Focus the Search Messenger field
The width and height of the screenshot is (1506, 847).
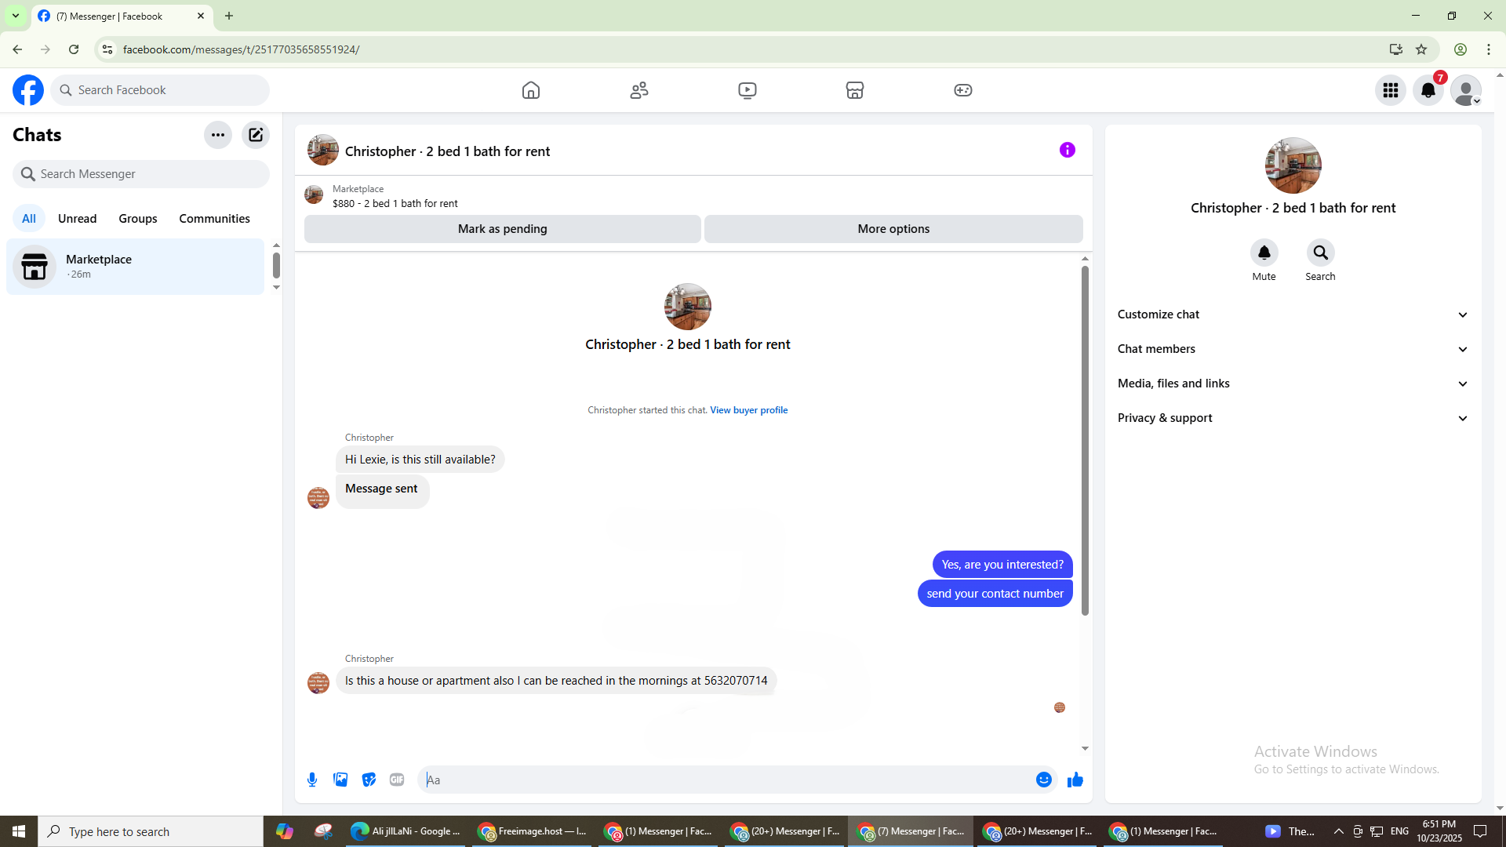[141, 174]
